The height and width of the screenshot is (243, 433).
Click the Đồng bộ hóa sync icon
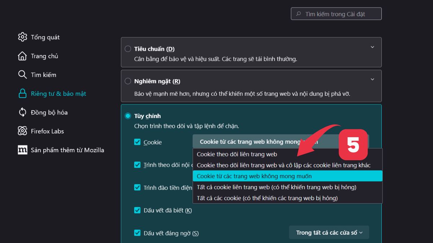click(x=22, y=112)
